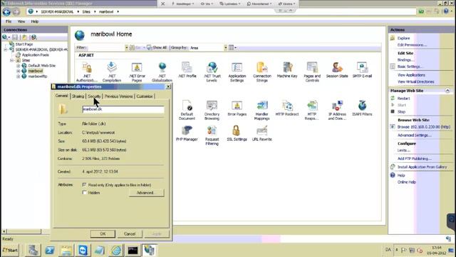
Task: Click Cancel in Properties dialog
Action: [130, 233]
